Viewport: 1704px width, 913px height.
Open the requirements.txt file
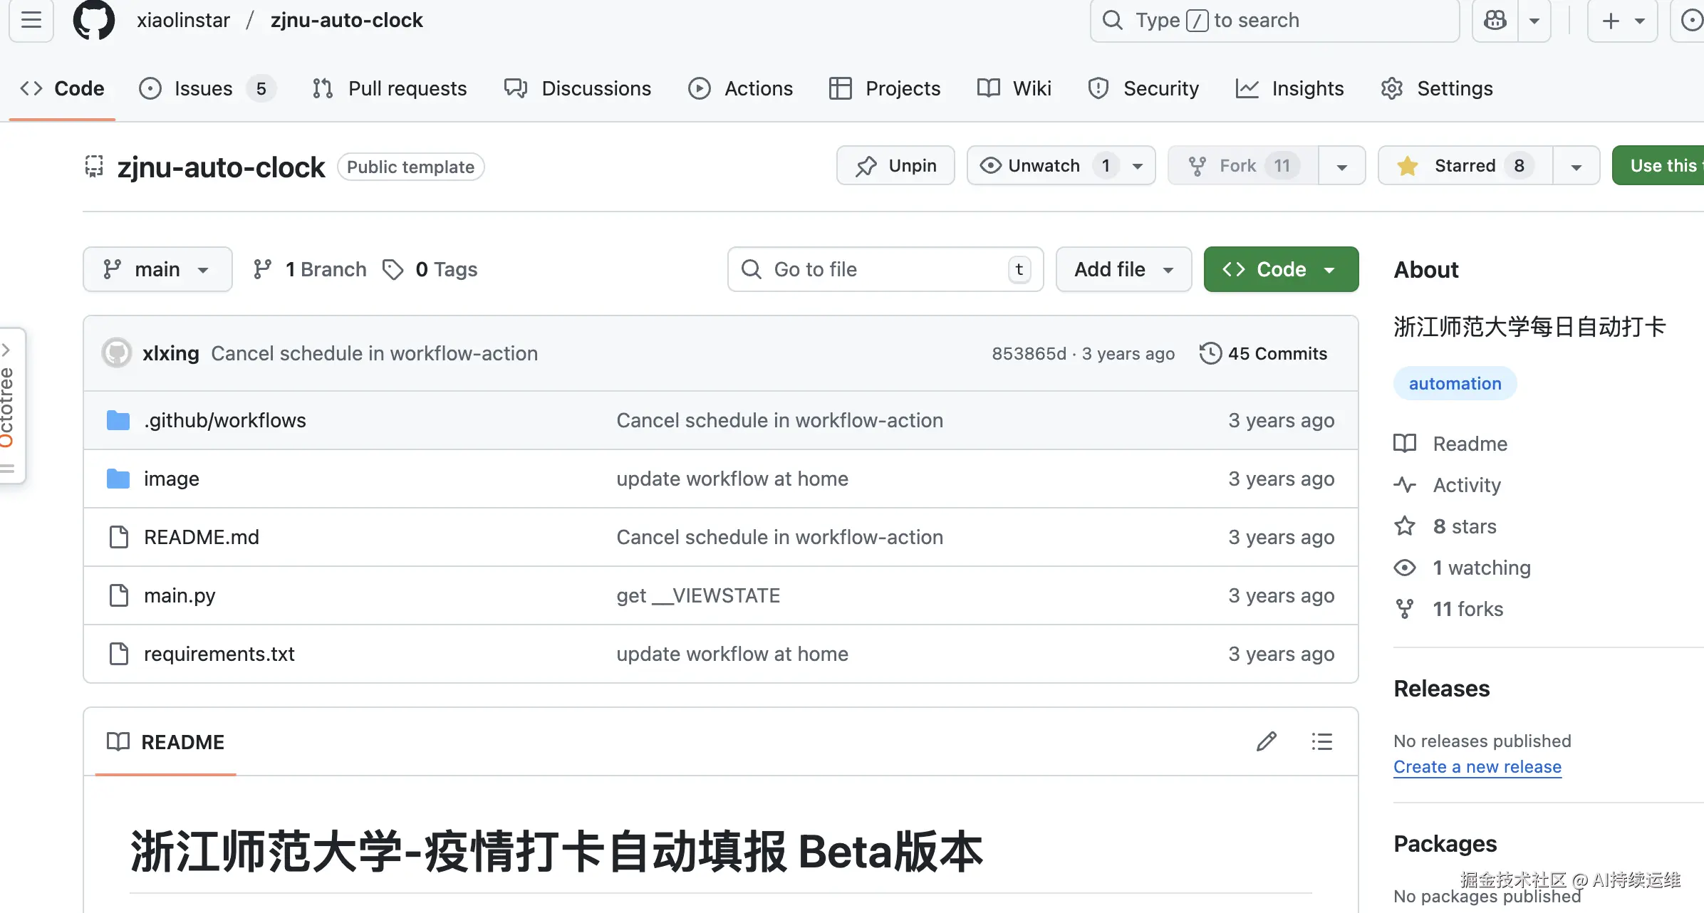(x=219, y=654)
